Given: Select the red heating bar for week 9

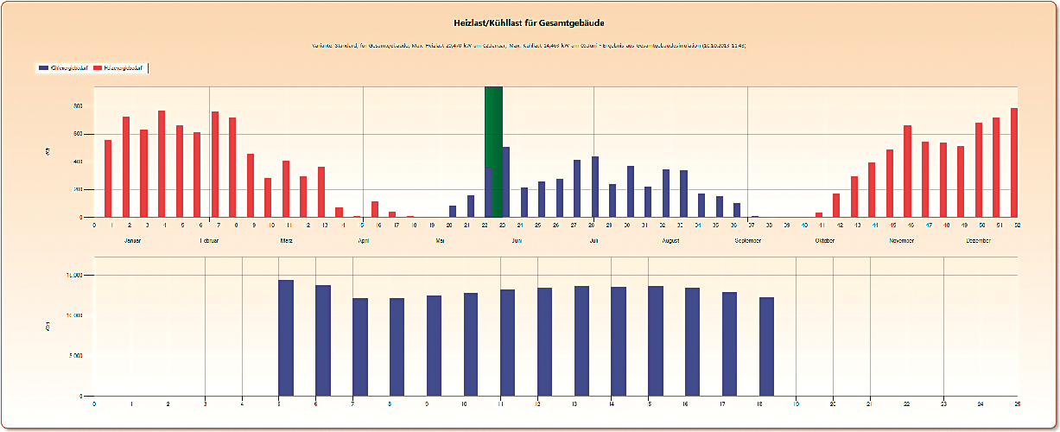Looking at the screenshot, I should (x=251, y=185).
